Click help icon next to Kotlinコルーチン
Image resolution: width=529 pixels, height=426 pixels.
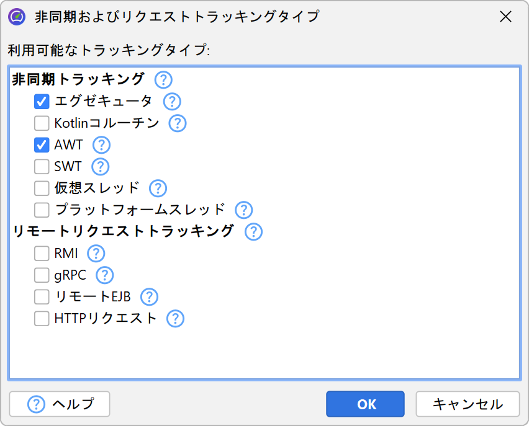[x=178, y=123]
